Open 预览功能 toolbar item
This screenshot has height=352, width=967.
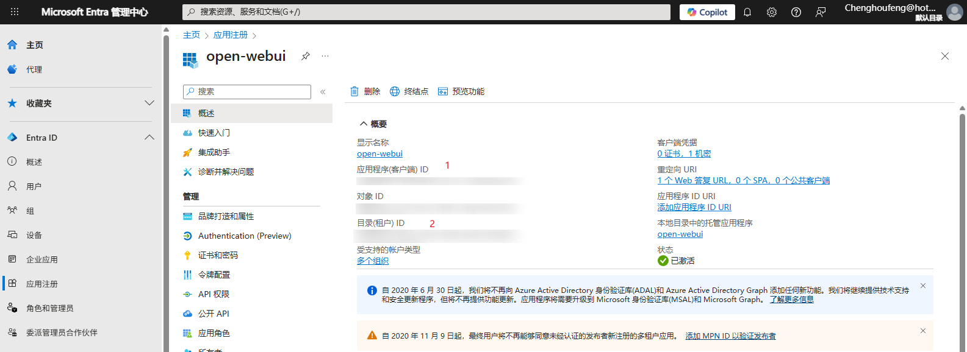(461, 91)
